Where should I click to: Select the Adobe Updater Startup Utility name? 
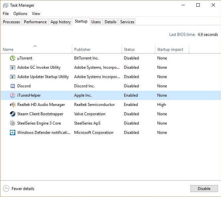(43, 77)
